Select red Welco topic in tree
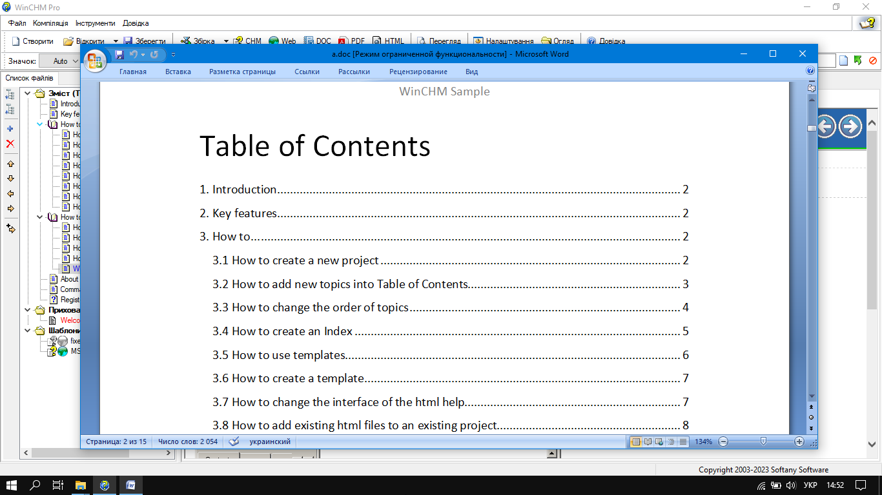Image resolution: width=882 pixels, height=495 pixels. 70,320
